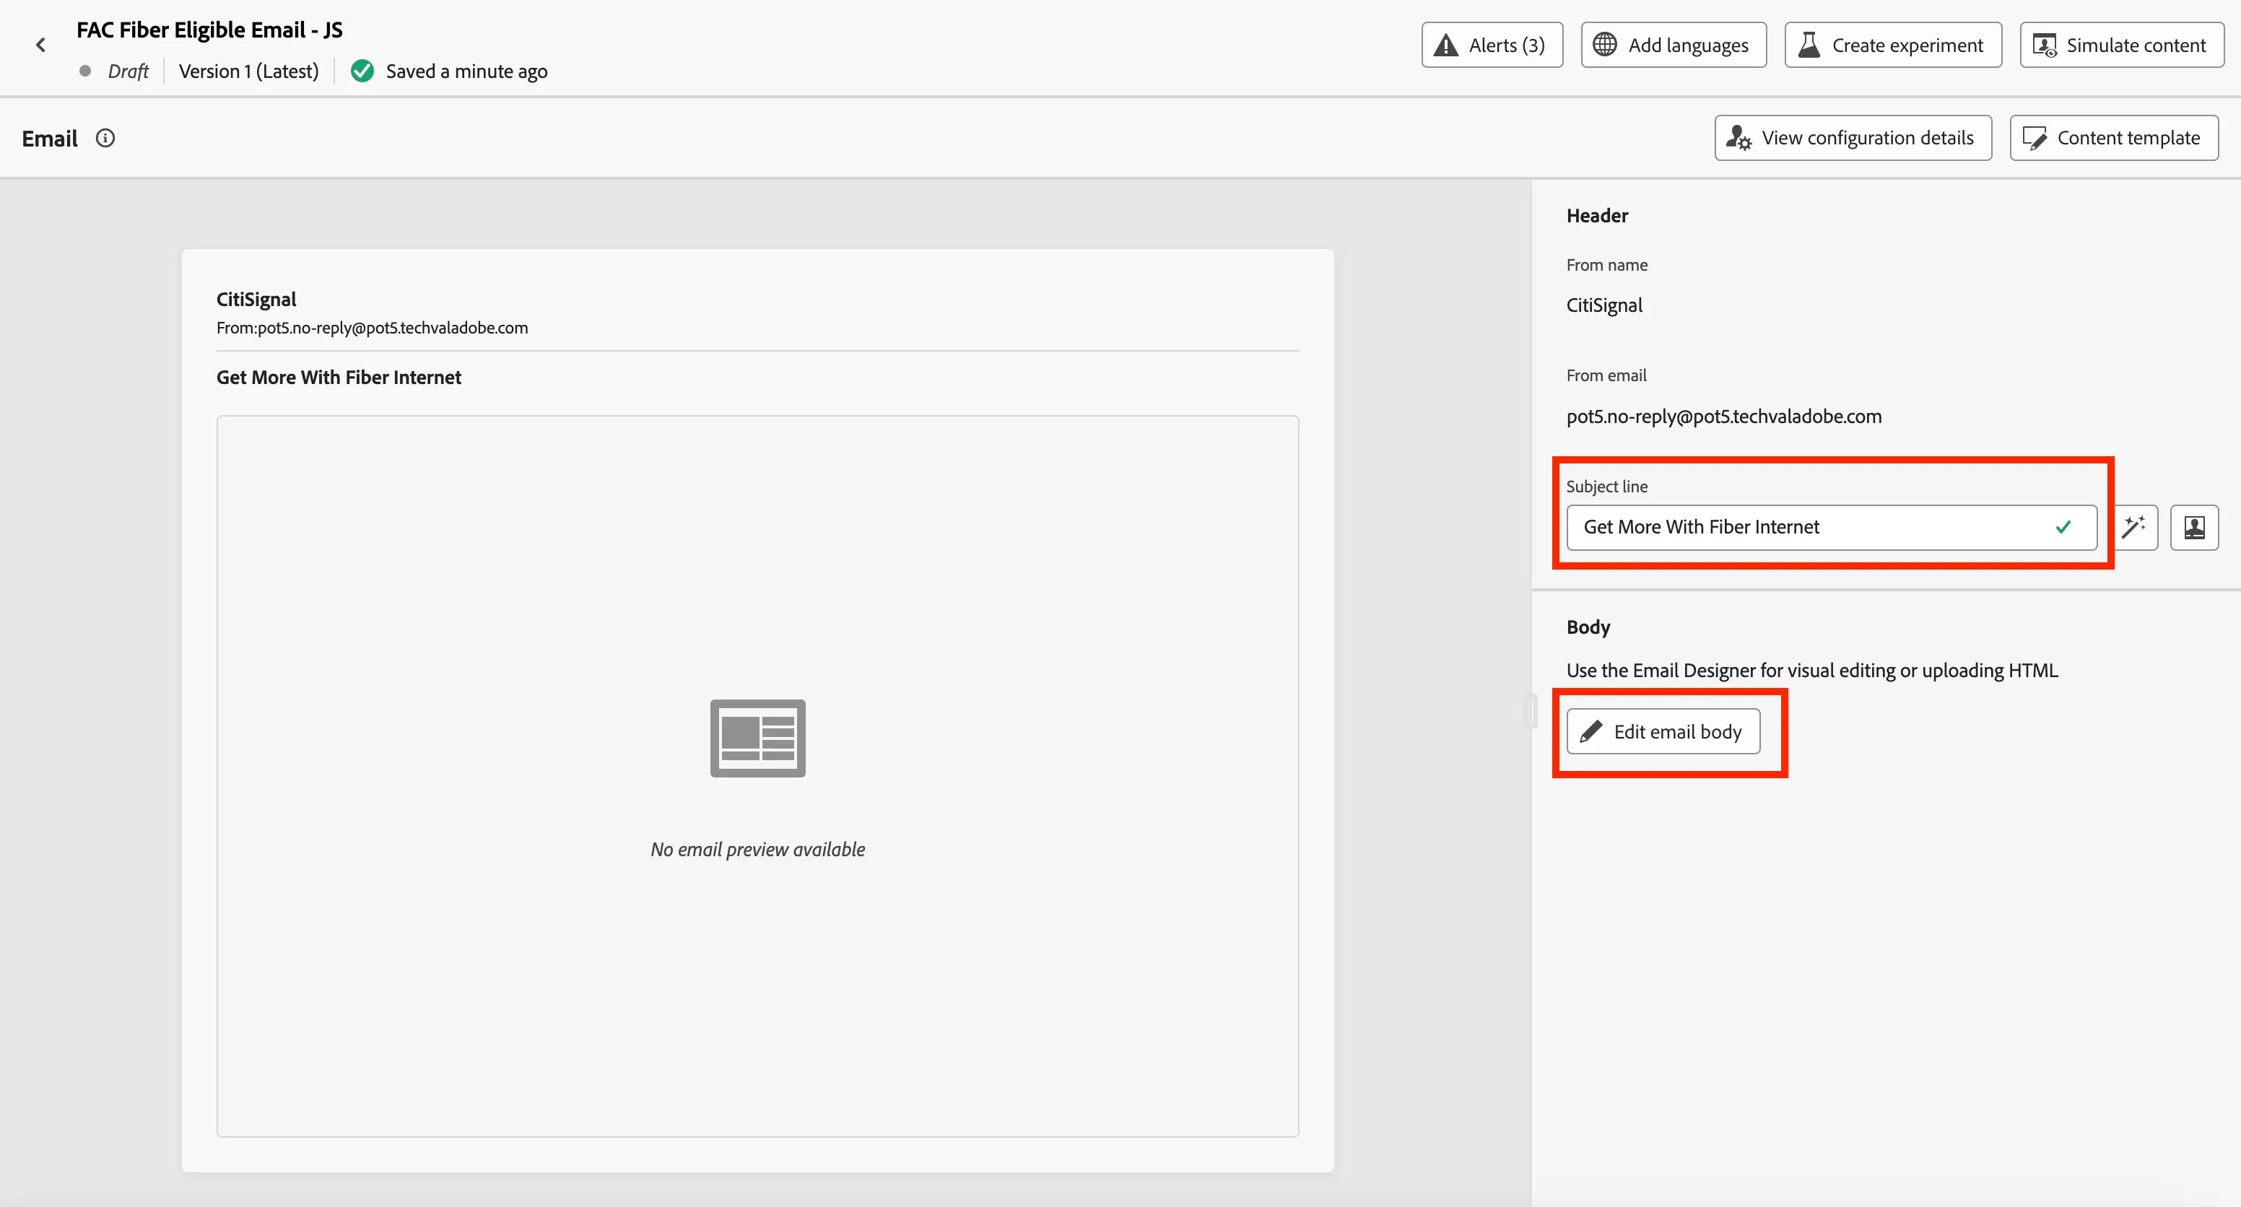The height and width of the screenshot is (1207, 2241).
Task: Click the preview subject 'Get More With Fiber Internet'
Action: tap(339, 378)
